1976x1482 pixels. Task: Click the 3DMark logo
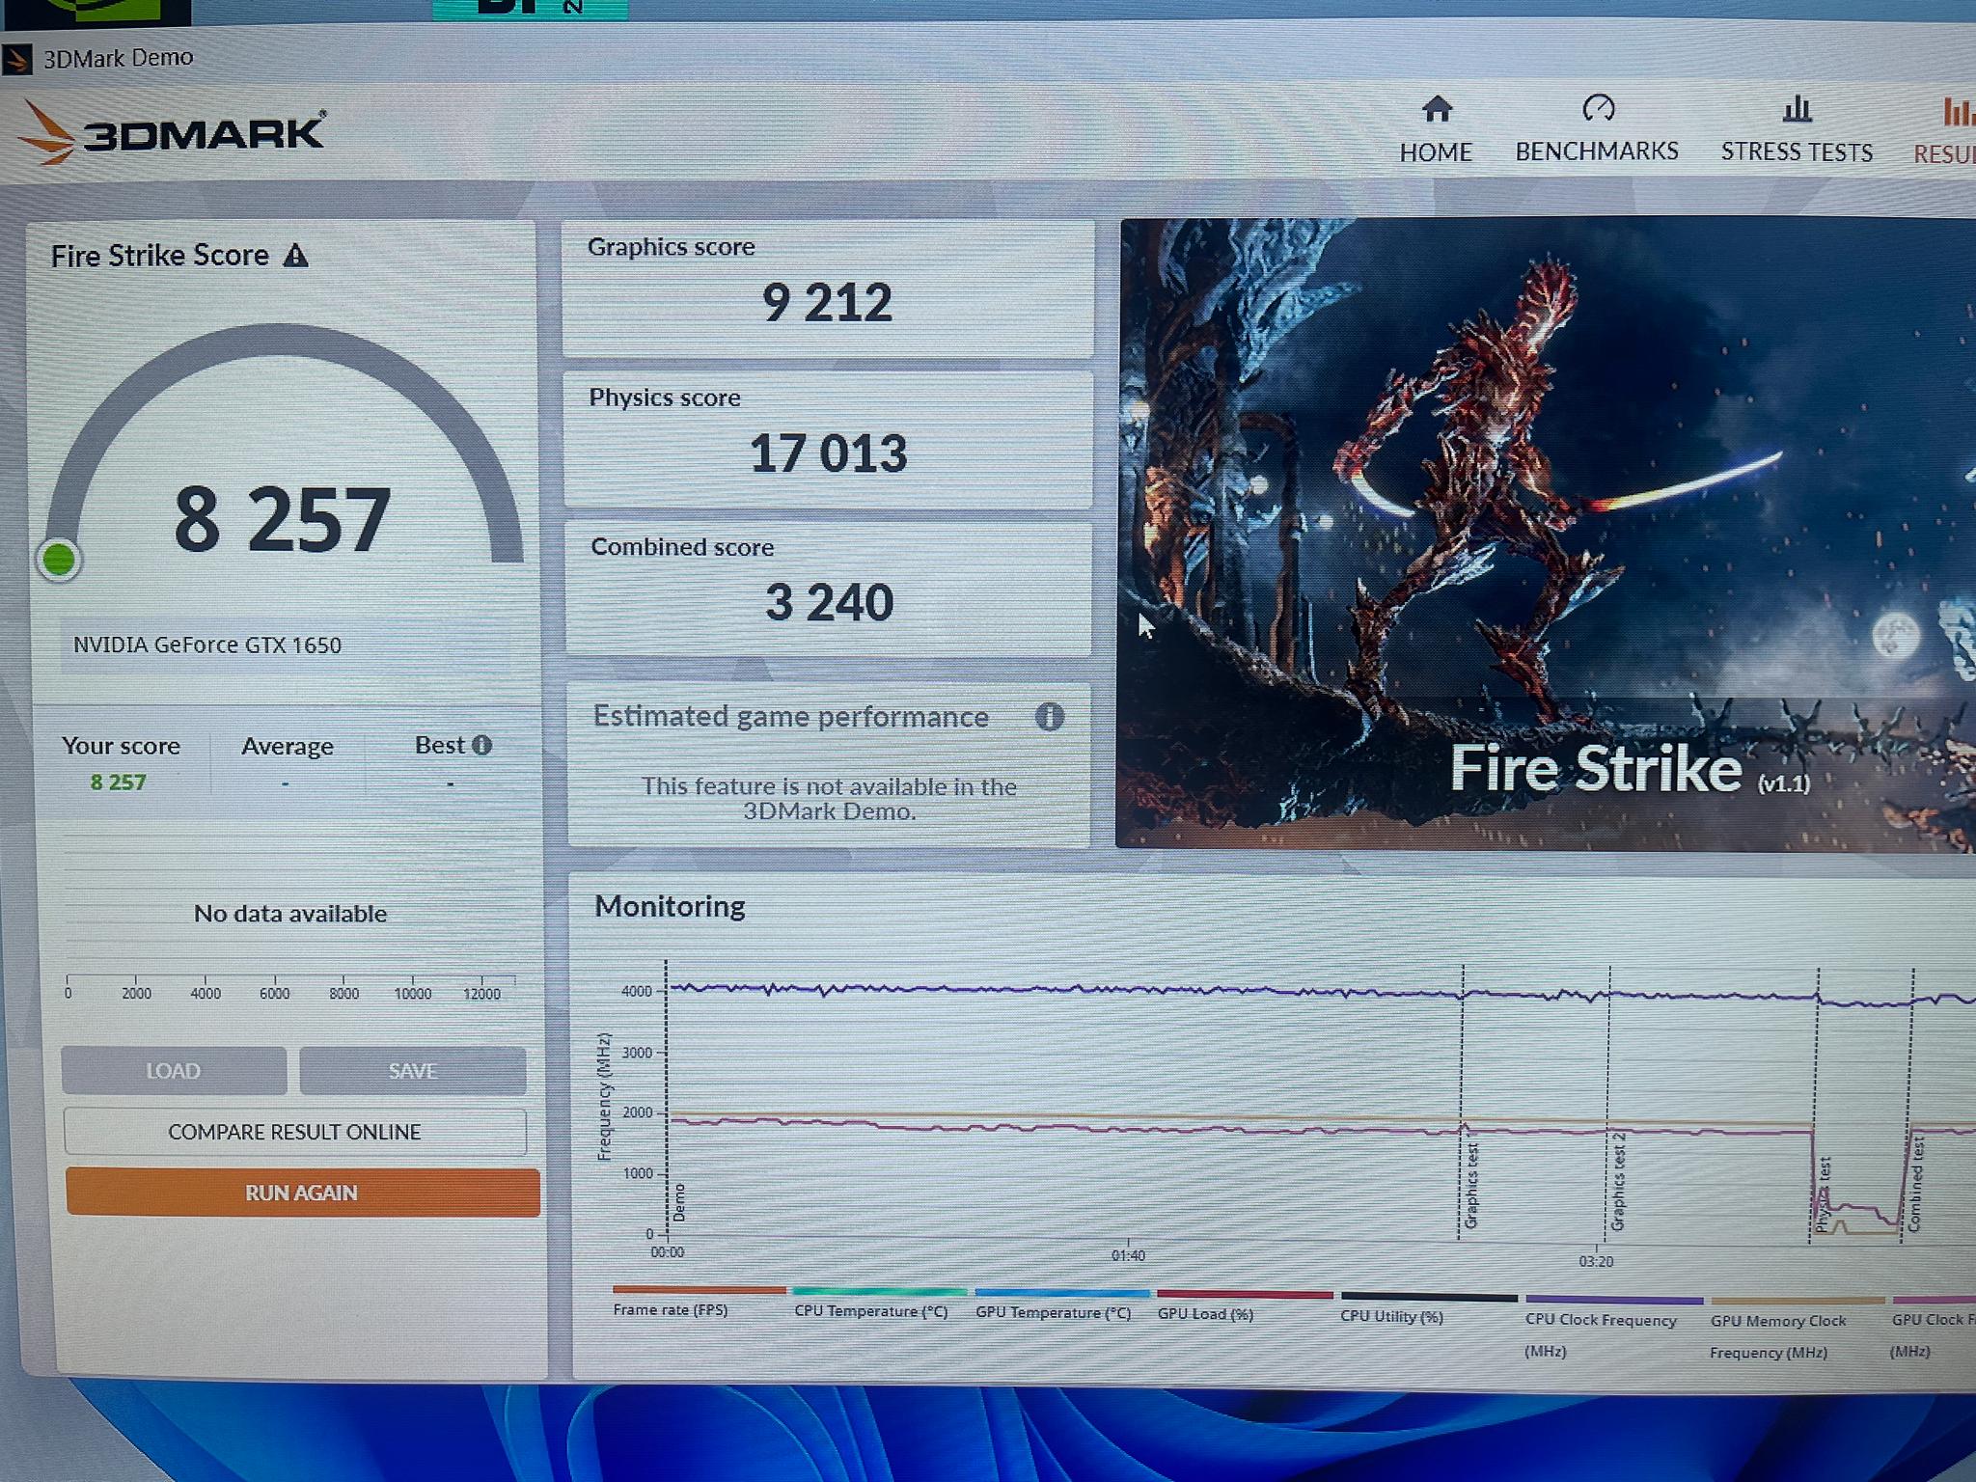click(x=173, y=132)
